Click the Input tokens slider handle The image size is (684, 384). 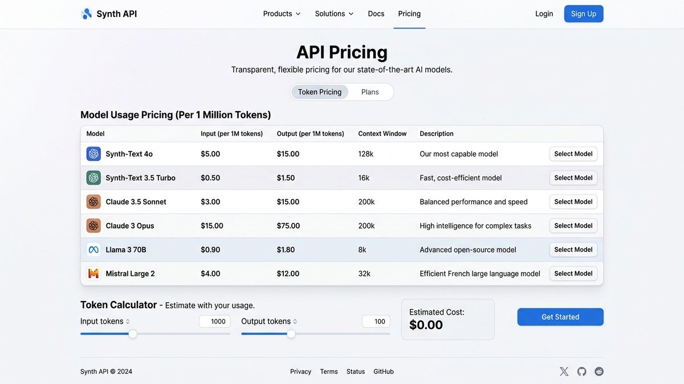tap(133, 334)
